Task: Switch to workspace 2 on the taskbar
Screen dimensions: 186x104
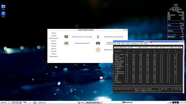Action: (30, 102)
